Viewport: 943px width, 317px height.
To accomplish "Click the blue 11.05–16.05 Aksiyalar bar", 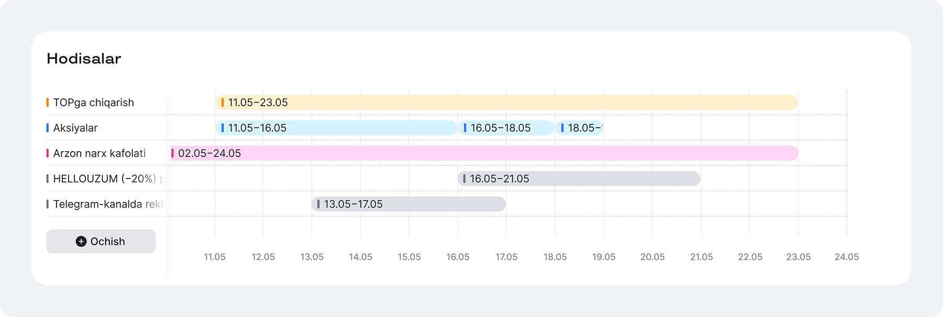I will tap(336, 128).
